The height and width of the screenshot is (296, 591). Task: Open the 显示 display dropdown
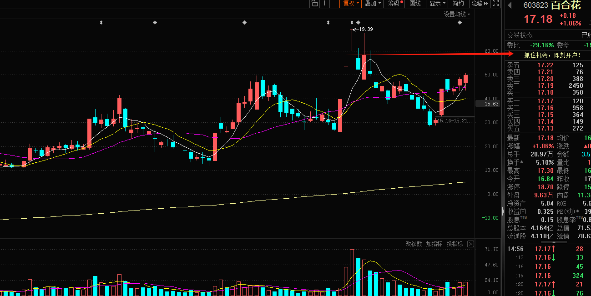tap(437, 4)
